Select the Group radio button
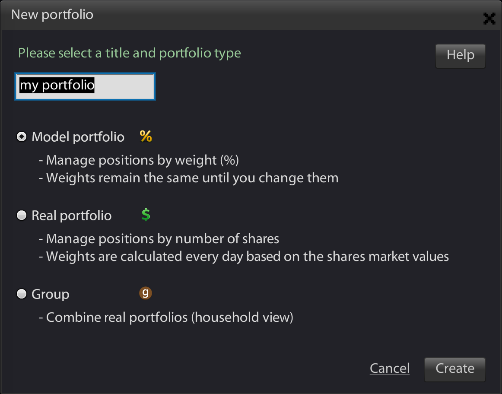502x394 pixels. point(22,294)
